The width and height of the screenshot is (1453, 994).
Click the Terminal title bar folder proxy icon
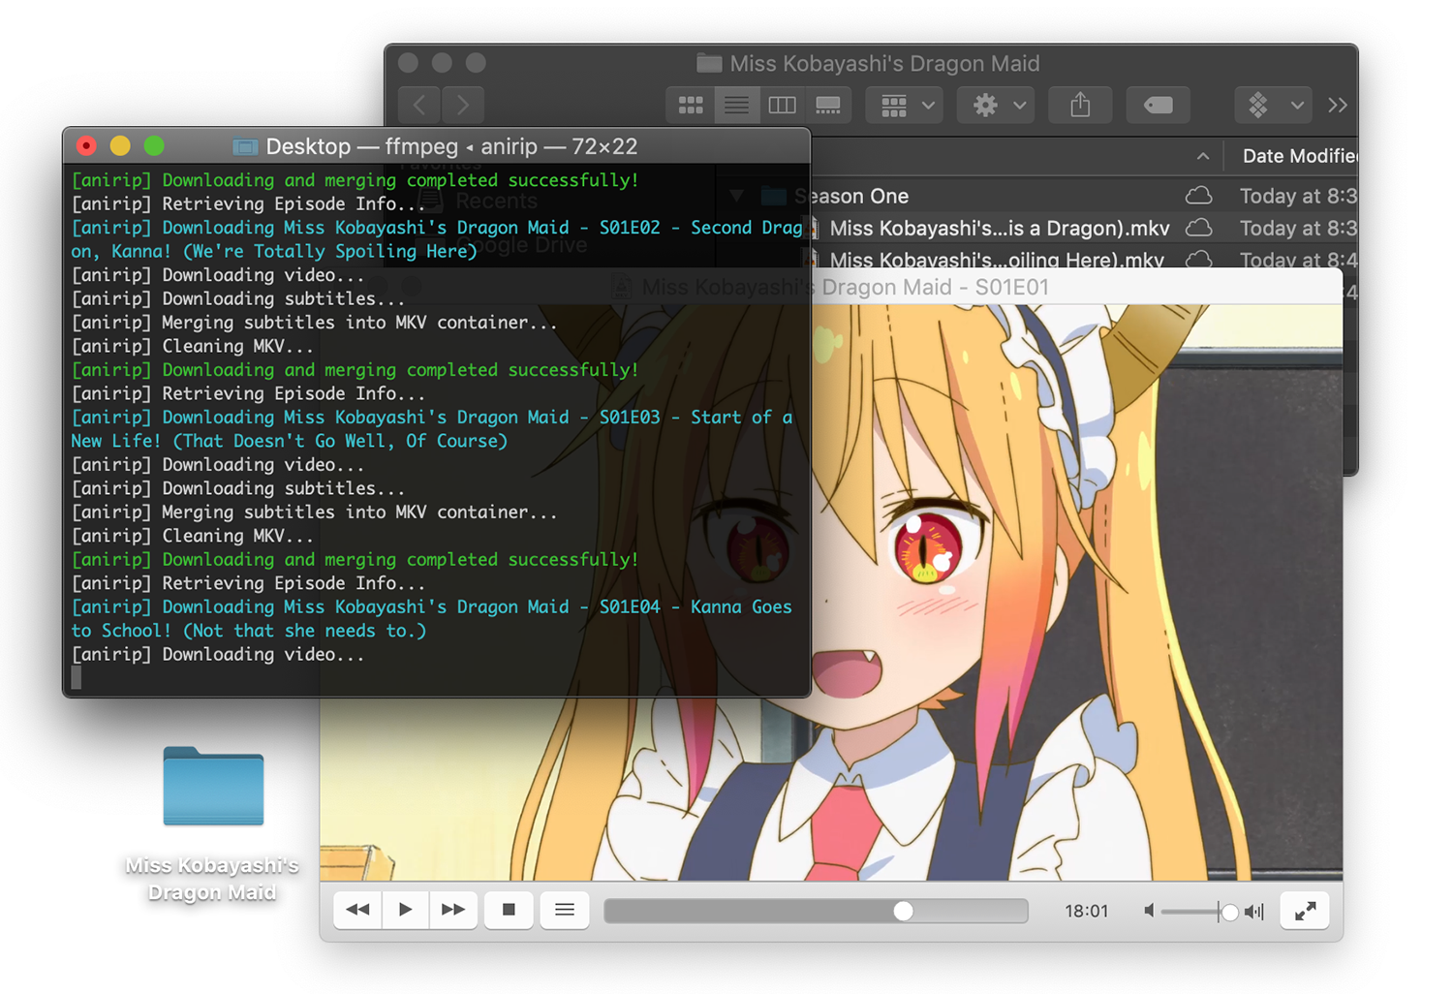(245, 147)
